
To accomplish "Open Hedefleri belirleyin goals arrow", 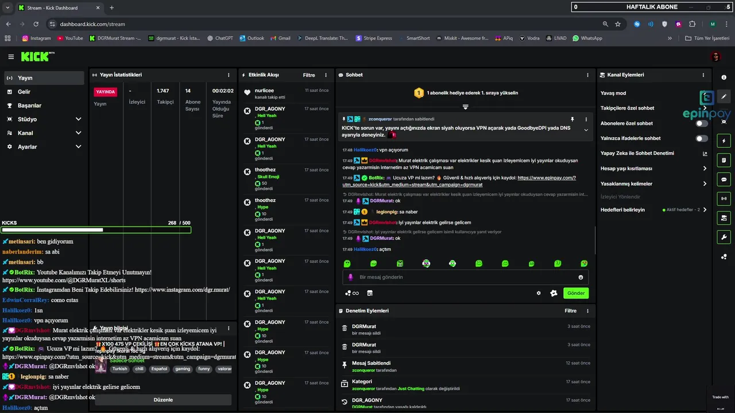I will [x=705, y=210].
